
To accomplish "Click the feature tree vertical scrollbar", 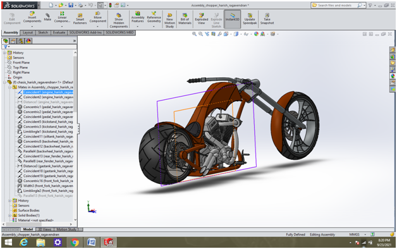I will 75,83.
